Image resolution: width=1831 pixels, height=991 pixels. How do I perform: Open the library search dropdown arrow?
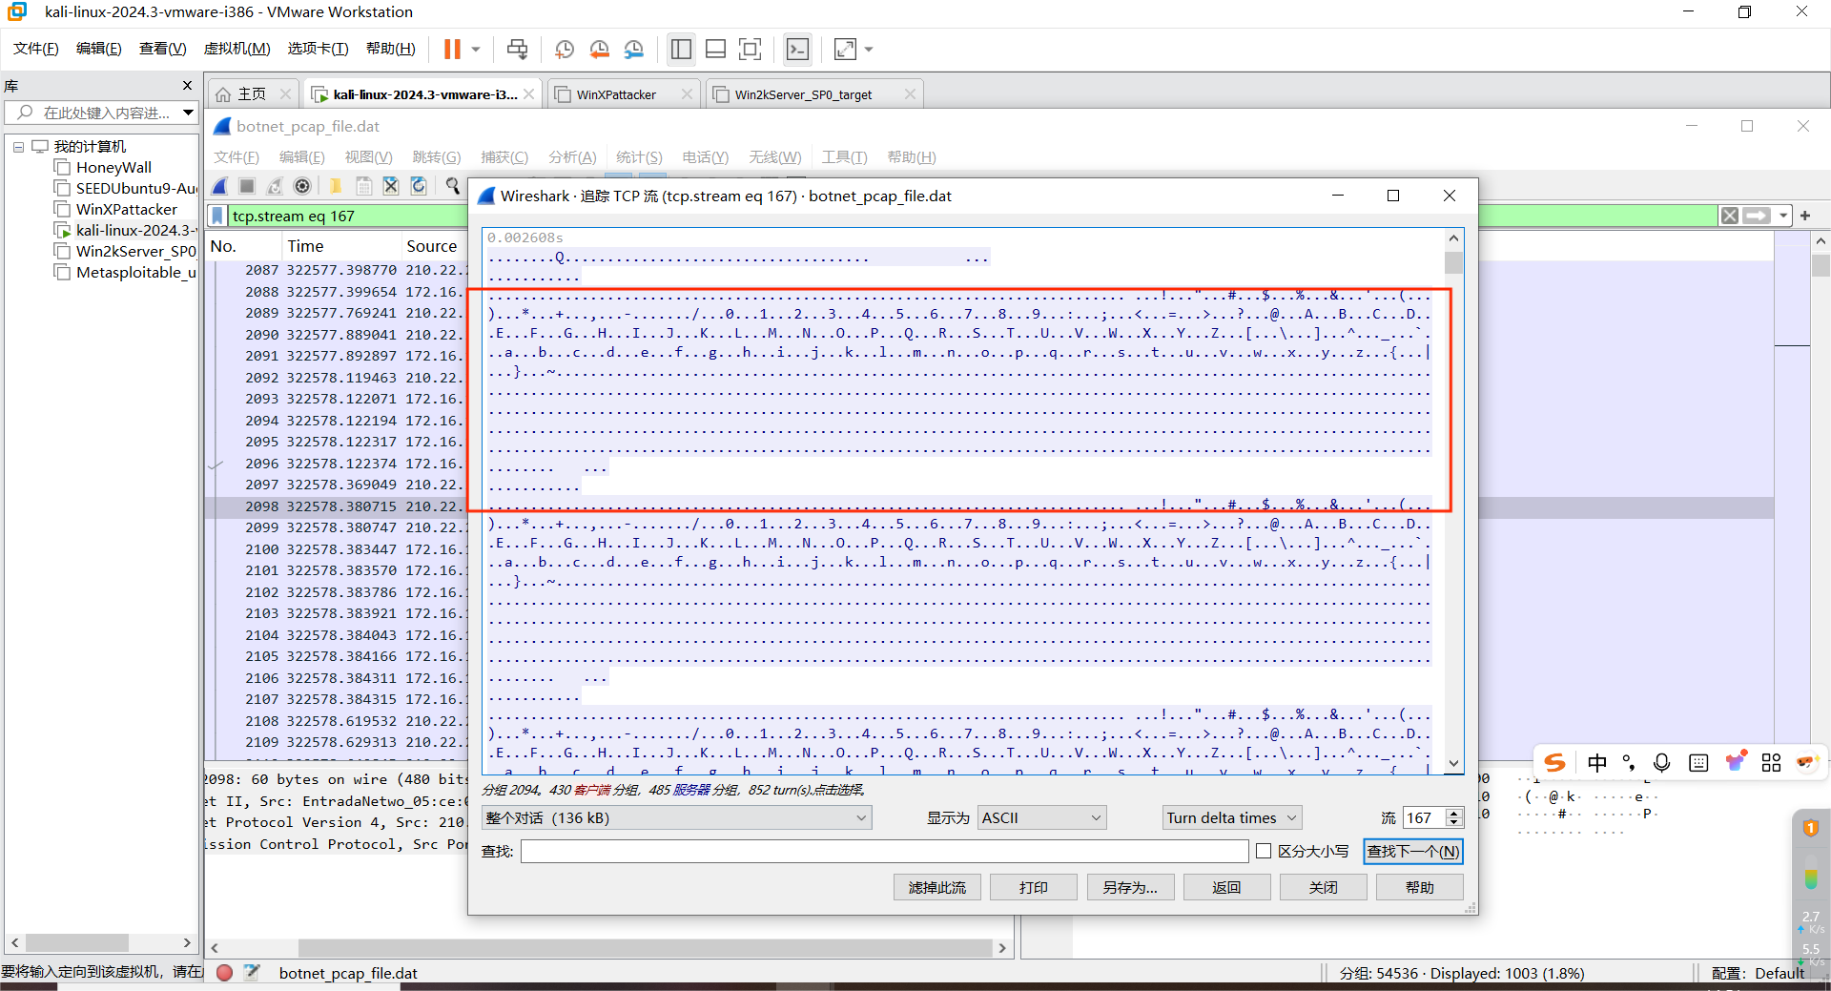pos(189,113)
